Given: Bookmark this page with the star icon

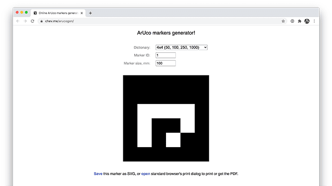Looking at the screenshot, I should pos(283,21).
